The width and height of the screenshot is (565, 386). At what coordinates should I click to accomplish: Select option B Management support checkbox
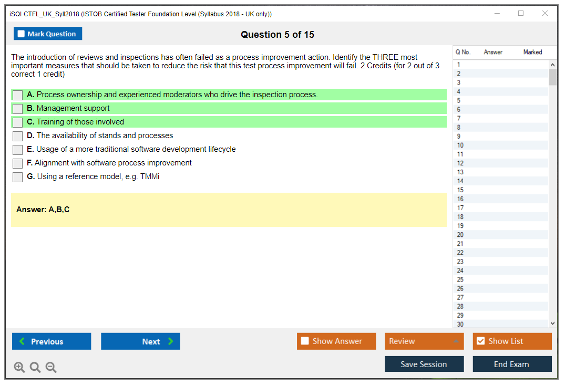18,109
